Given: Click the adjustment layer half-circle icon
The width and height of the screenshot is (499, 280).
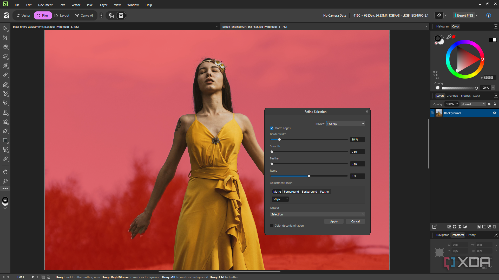Looking at the screenshot, I should tap(465, 227).
